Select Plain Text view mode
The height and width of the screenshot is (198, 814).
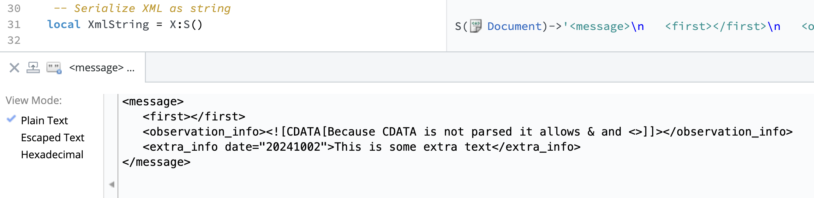point(44,120)
